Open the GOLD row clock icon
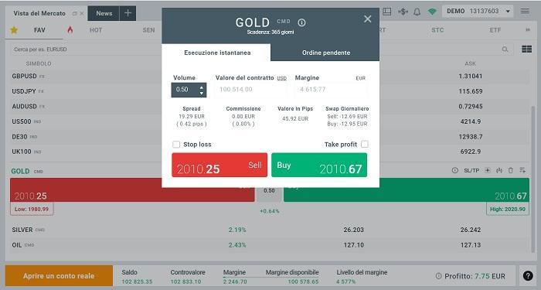 point(454,170)
